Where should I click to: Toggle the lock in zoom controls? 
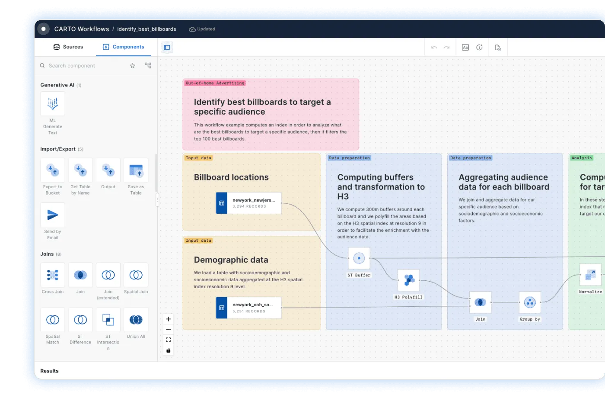[168, 350]
